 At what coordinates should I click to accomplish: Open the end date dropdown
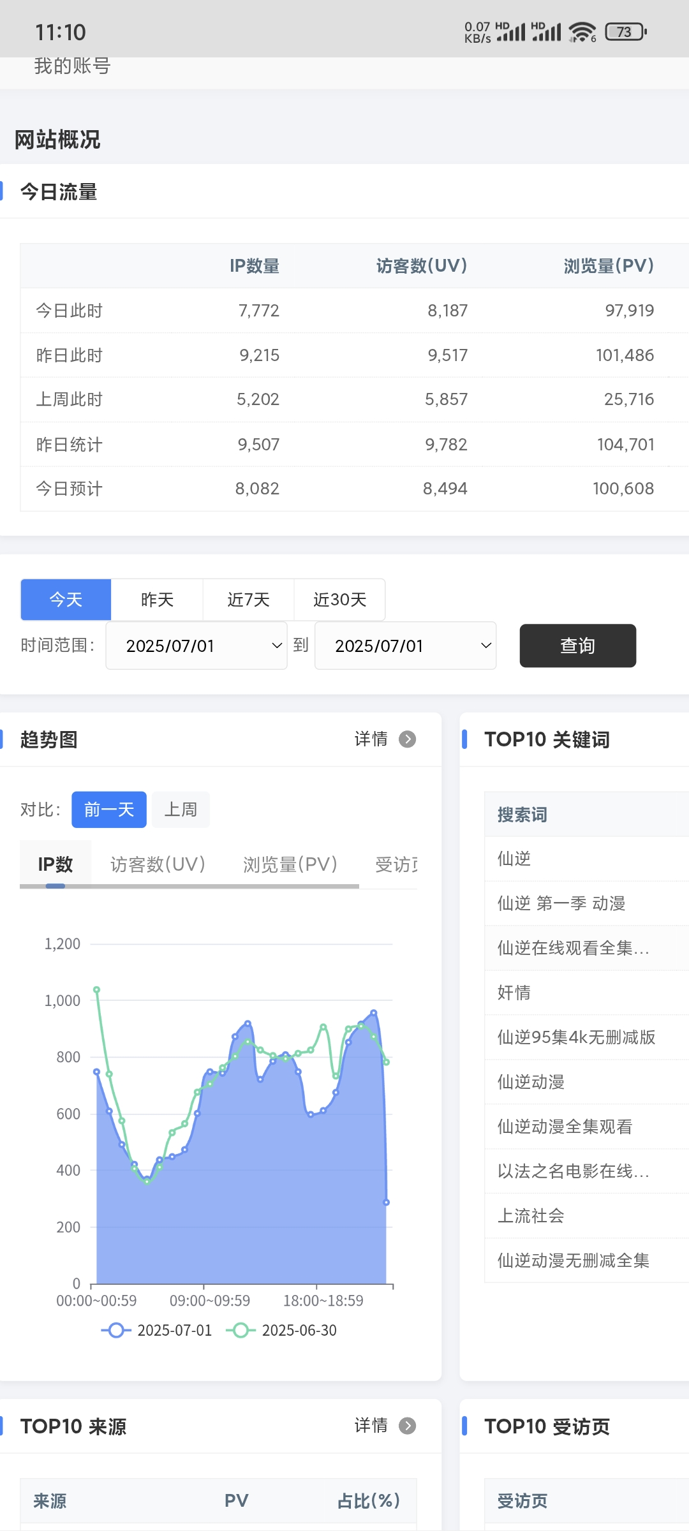[x=405, y=646]
